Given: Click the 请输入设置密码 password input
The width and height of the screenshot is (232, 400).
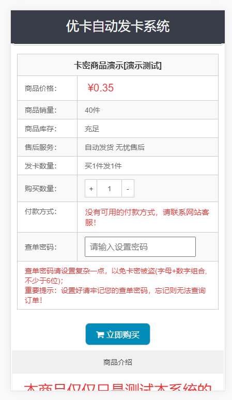Looking at the screenshot, I should 140,247.
